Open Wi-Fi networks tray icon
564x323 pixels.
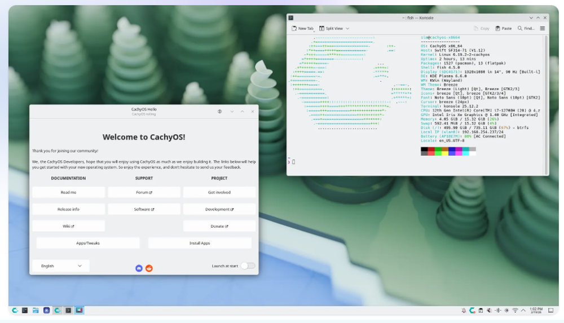point(515,311)
